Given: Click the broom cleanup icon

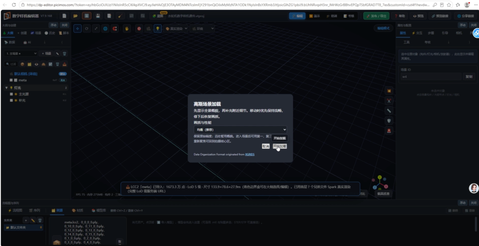Looking at the screenshot, I should [x=120, y=16].
